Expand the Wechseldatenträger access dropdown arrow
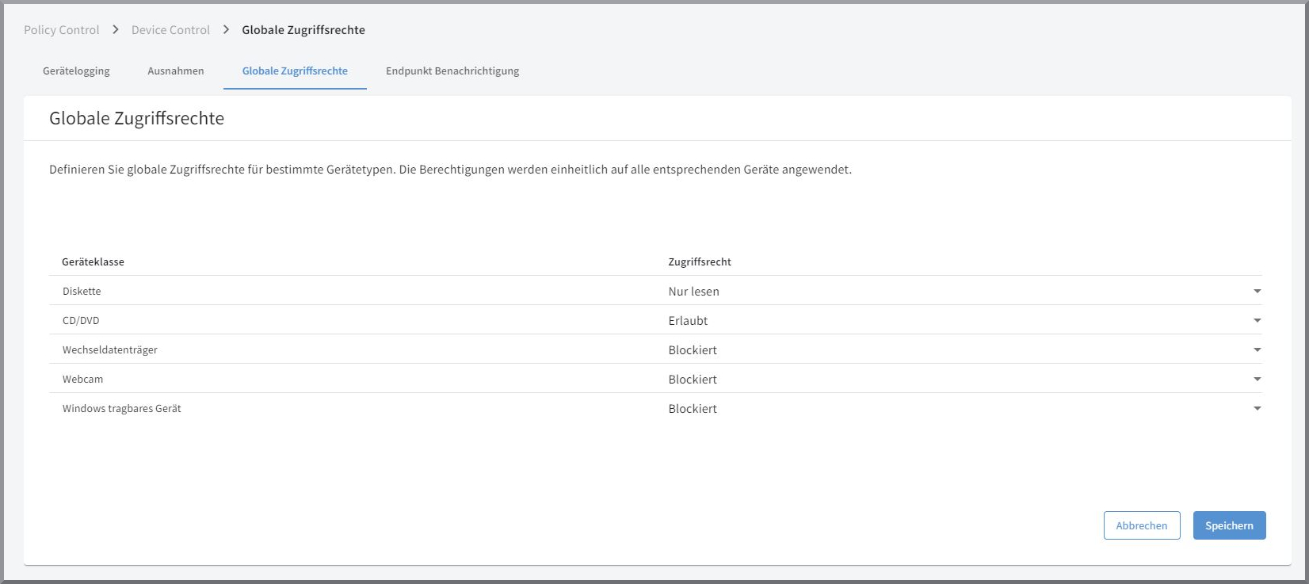The image size is (1309, 584). click(x=1257, y=350)
